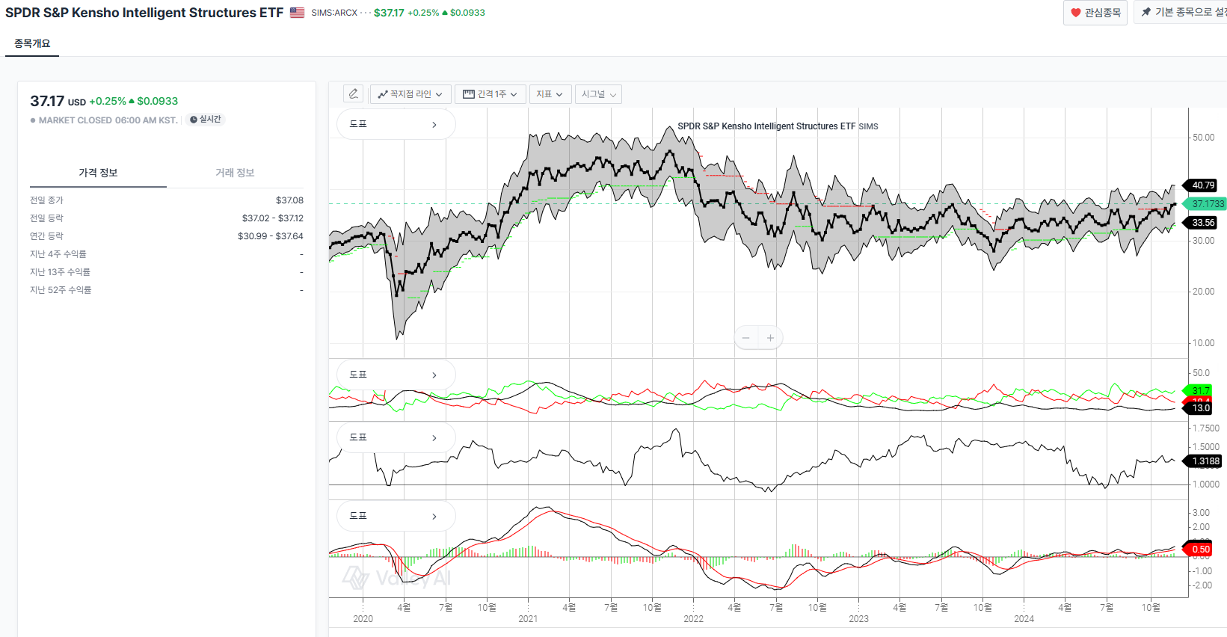Open the 지표 indicators dropdown
1227x637 pixels.
550,94
